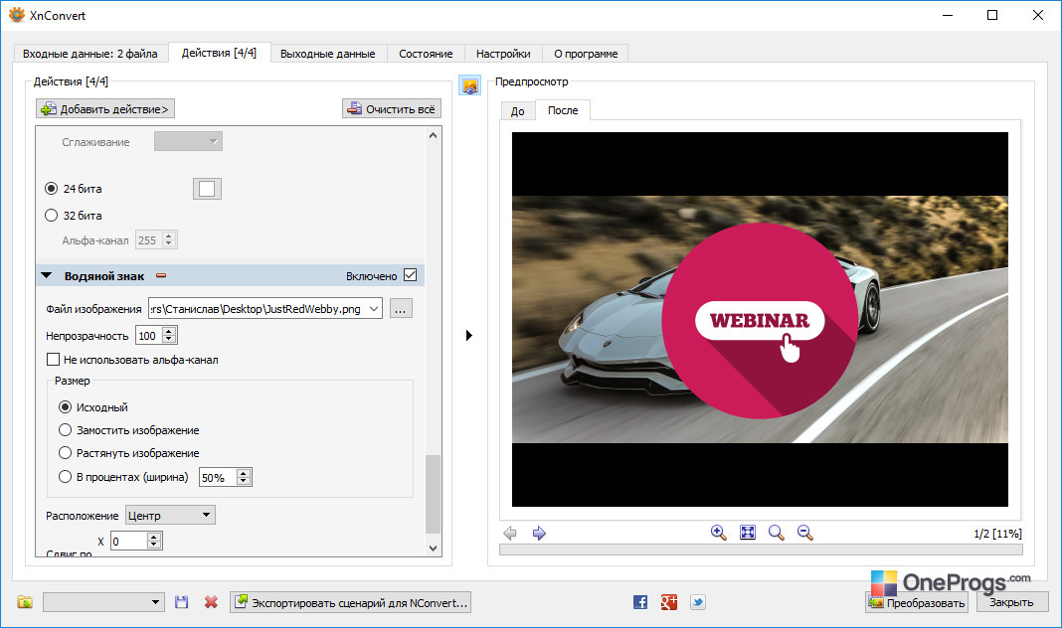
Task: Click scroll down arrow in actions list
Action: [x=434, y=549]
